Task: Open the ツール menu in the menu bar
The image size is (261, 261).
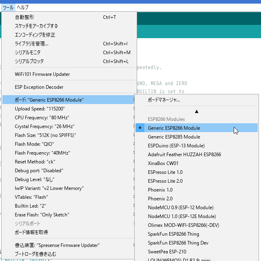Action: (x=8, y=8)
